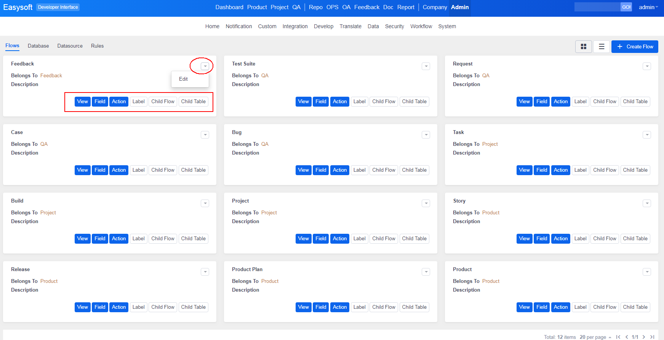Screen dimensions: 664x340
Task: Open the admin user dropdown
Action: pyautogui.click(x=648, y=7)
